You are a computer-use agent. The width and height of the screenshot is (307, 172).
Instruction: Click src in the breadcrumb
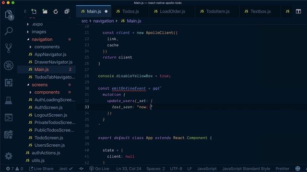pos(84,21)
